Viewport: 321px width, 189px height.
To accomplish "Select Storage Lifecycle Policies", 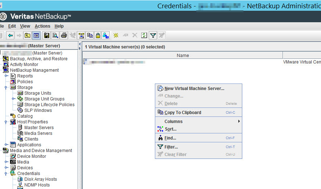I will (x=49, y=104).
